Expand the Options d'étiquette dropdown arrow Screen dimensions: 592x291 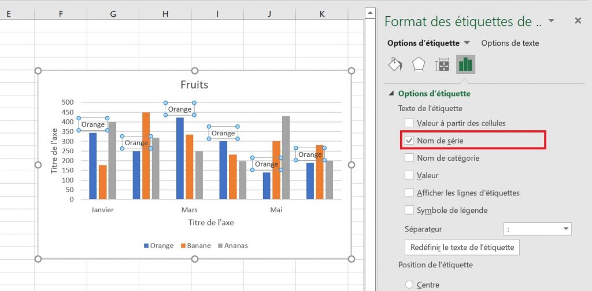(467, 43)
